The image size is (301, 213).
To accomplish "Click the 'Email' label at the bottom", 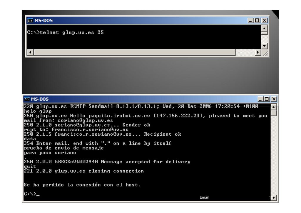I will coord(204,197).
